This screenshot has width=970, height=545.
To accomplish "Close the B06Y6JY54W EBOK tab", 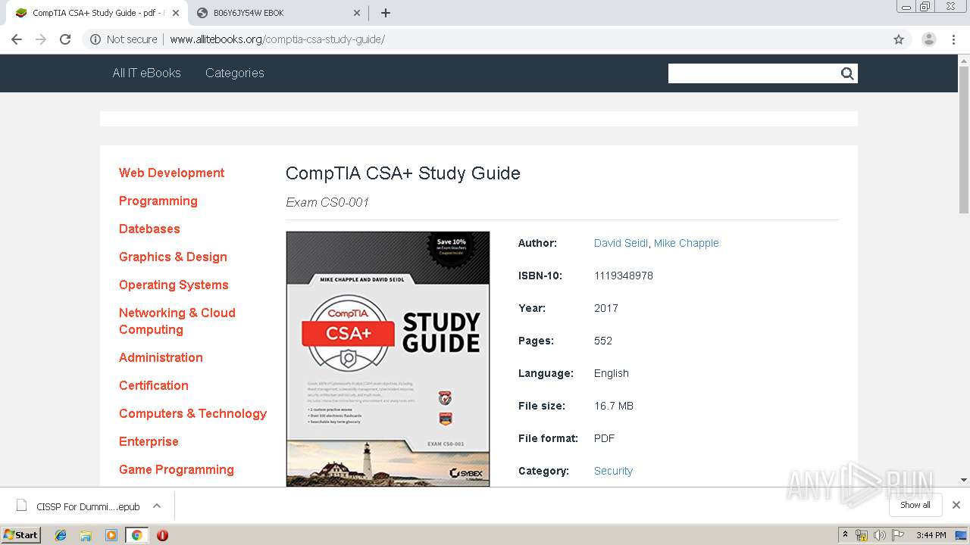I will (x=357, y=13).
